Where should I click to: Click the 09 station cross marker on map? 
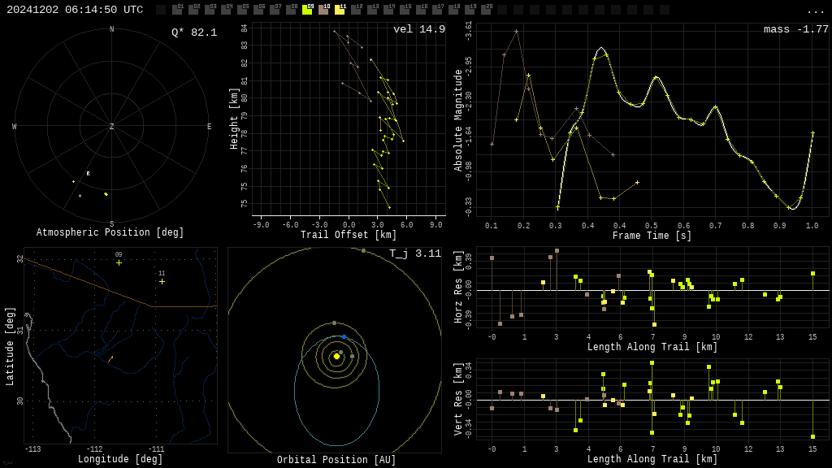coord(119,262)
